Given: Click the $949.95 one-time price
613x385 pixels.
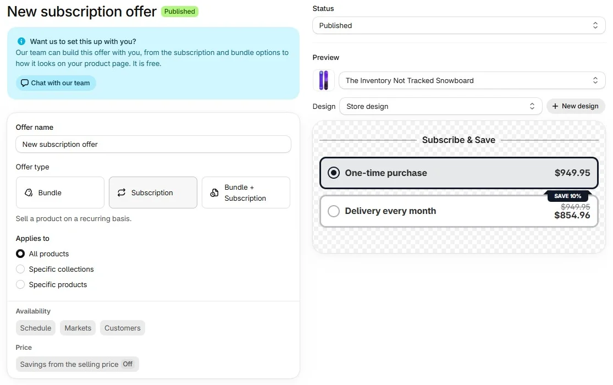Looking at the screenshot, I should click(x=572, y=173).
